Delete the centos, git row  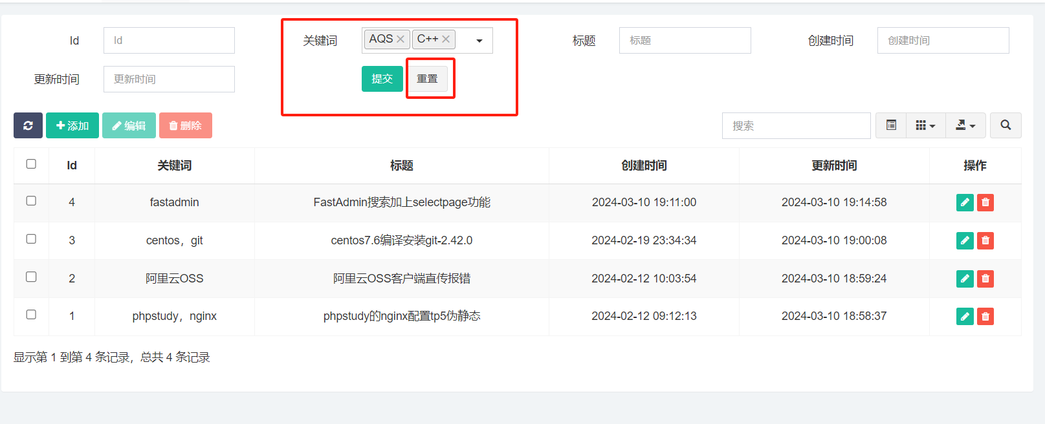[985, 240]
